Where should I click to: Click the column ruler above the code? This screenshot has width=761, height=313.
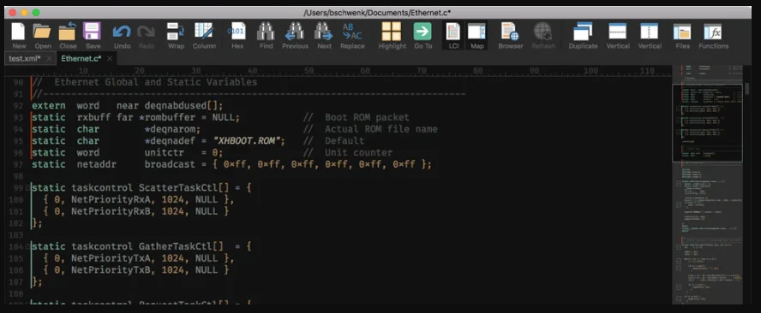pyautogui.click(x=339, y=71)
